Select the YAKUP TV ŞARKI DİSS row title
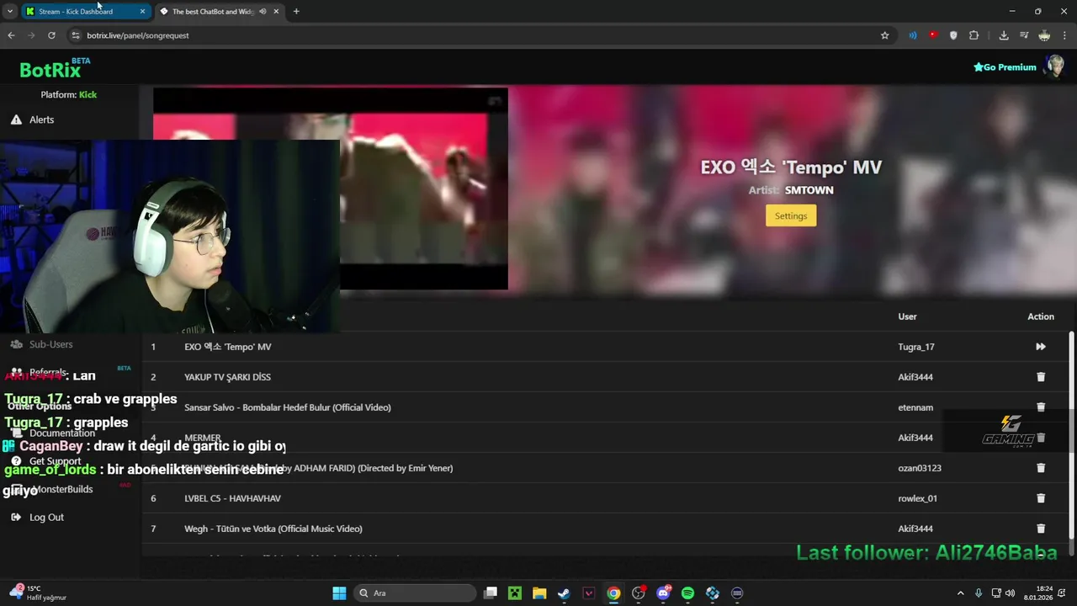The width and height of the screenshot is (1077, 606). pyautogui.click(x=227, y=377)
